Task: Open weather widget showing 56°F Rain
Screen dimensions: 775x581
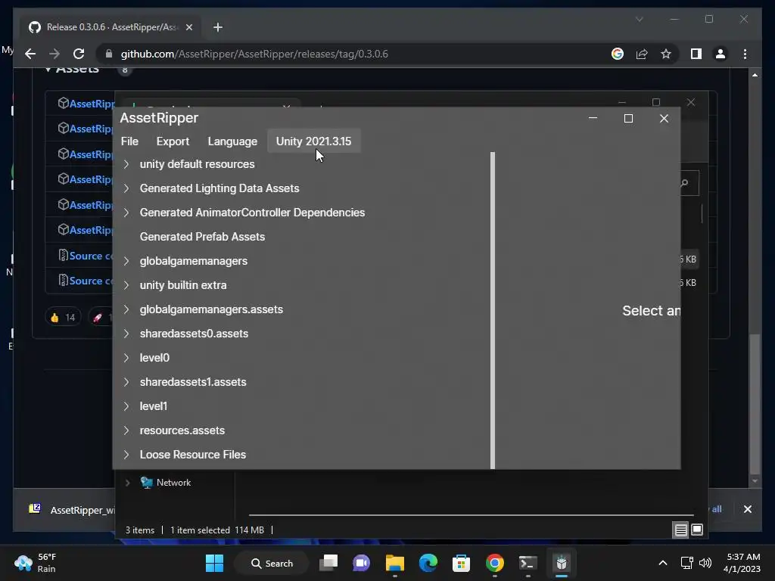Action: click(36, 563)
